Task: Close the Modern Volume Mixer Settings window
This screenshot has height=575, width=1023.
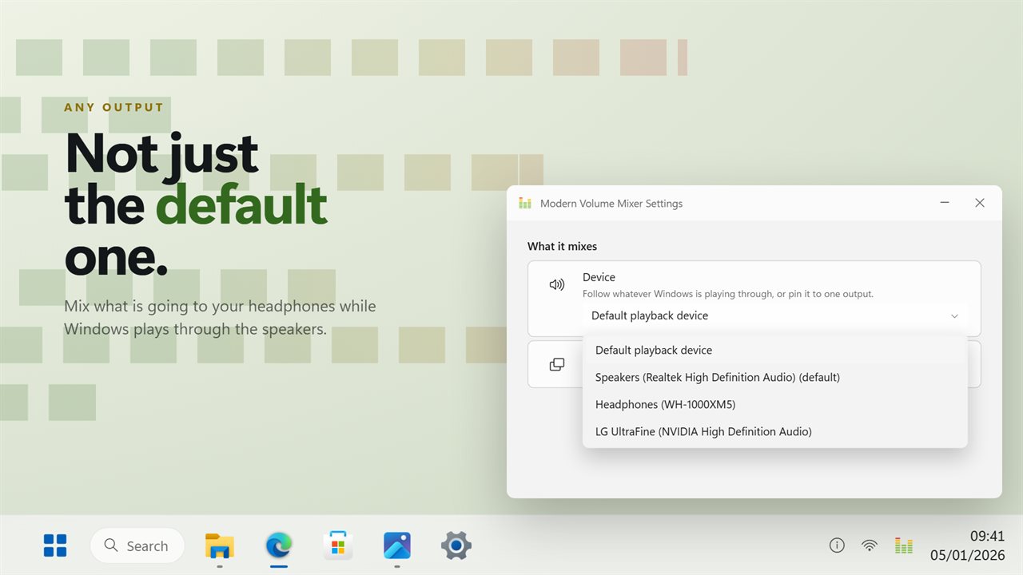Action: (980, 203)
